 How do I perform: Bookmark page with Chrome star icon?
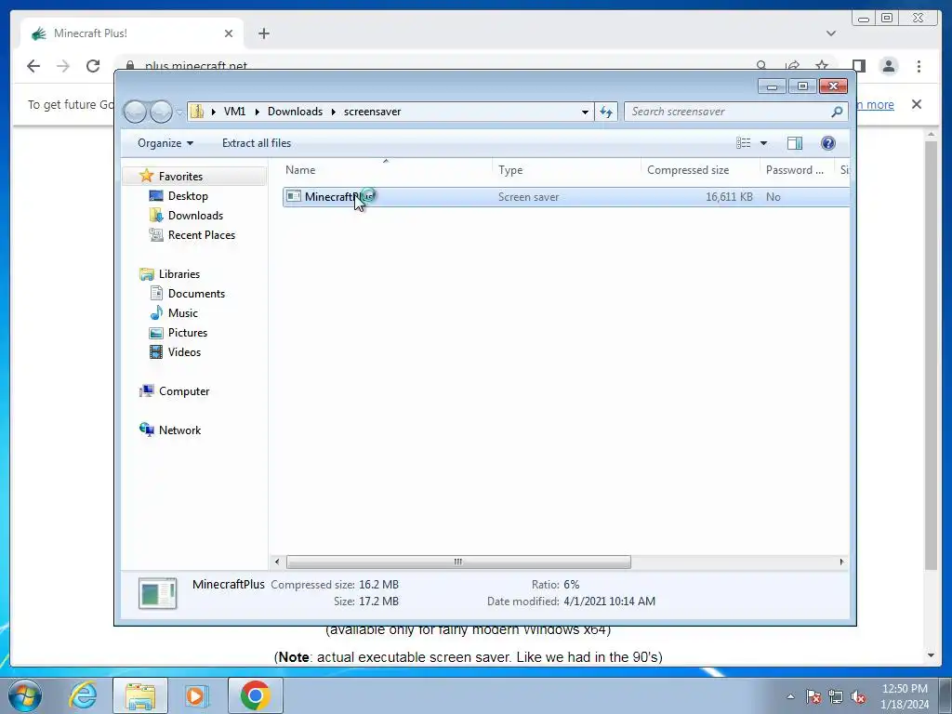click(822, 66)
